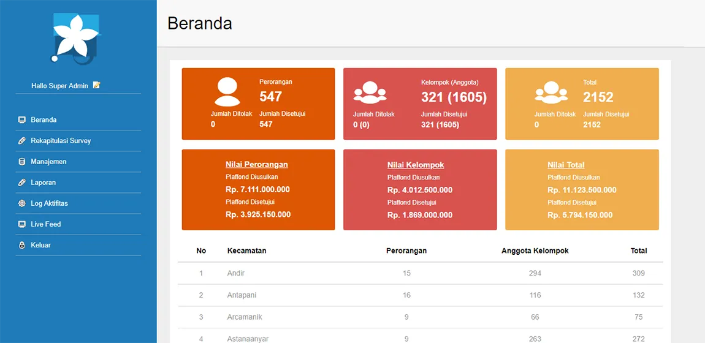Click the Perorangan value 16 for Antapani
This screenshot has width=705, height=343.
point(406,295)
